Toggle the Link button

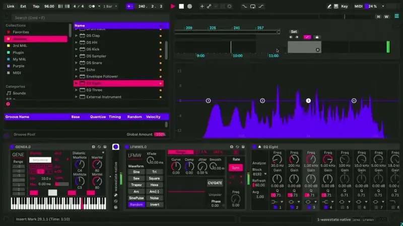tap(11, 7)
